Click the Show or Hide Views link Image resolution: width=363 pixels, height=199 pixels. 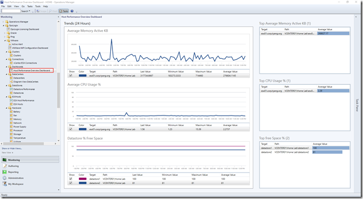click(x=12, y=148)
